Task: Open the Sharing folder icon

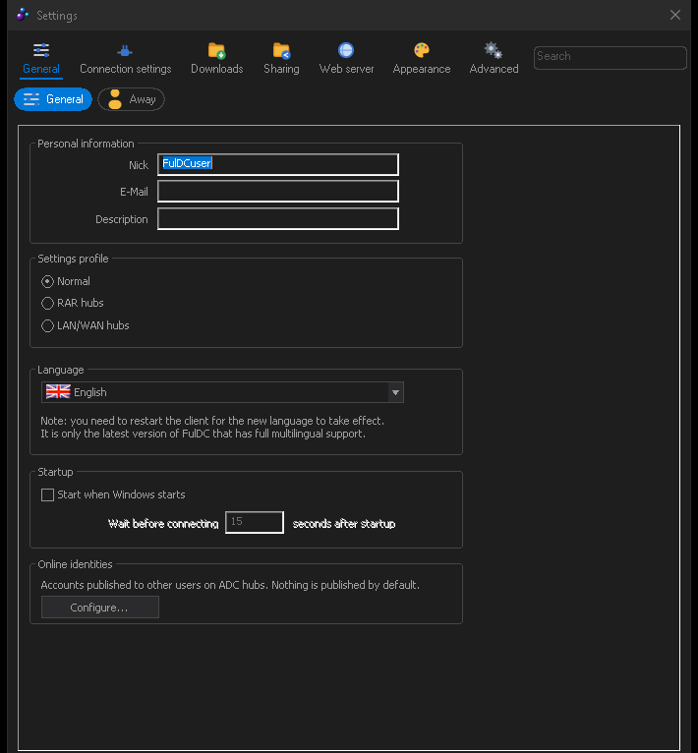Action: pos(281,50)
